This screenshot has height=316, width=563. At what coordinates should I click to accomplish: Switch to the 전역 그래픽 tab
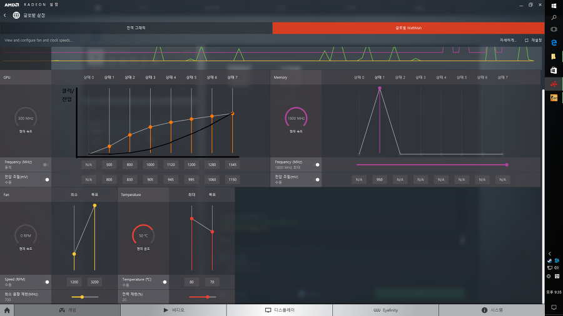coord(136,28)
